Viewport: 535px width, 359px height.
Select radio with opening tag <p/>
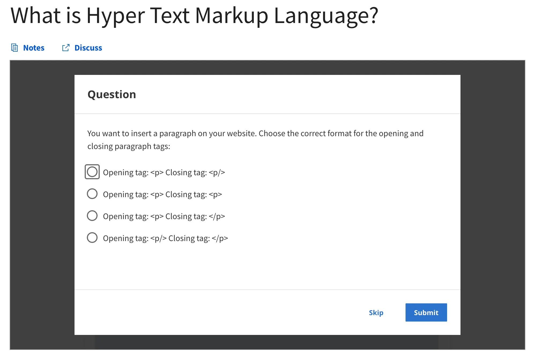(92, 238)
